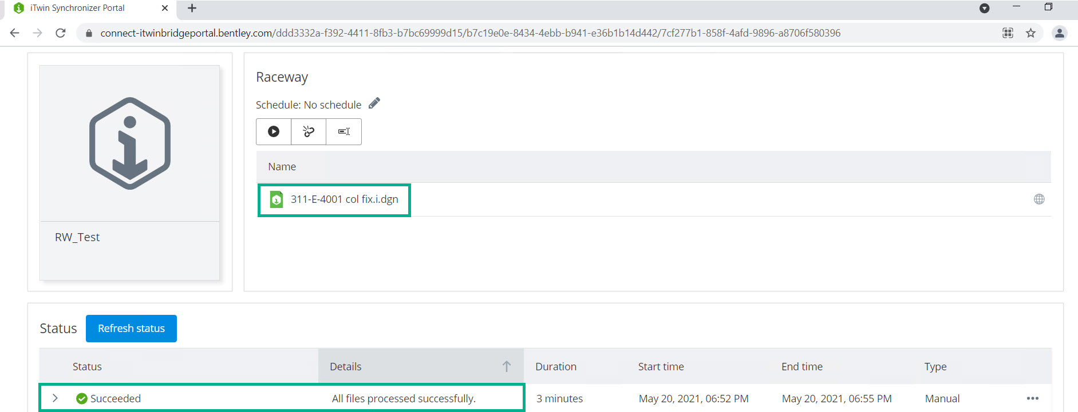Viewport: 1078px width, 412px height.
Task: Click the RW_Test project name
Action: click(77, 237)
